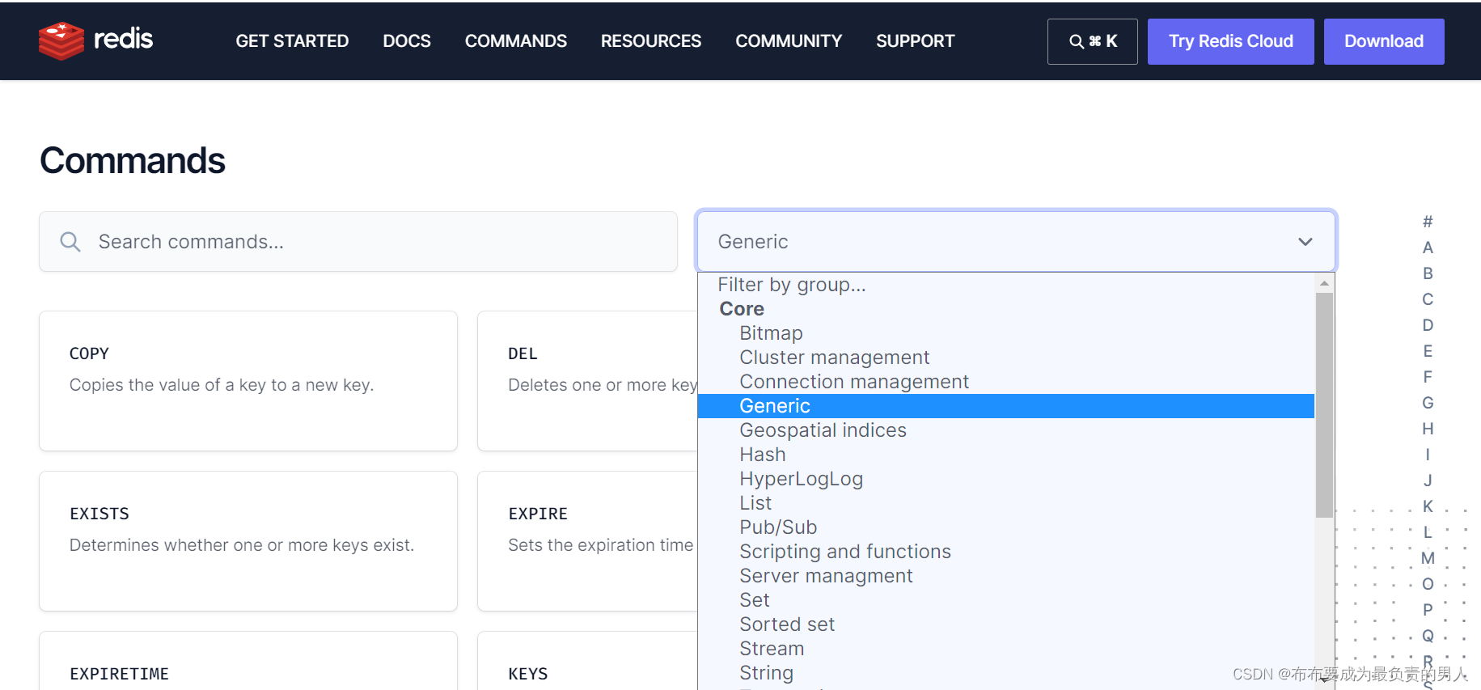Open the EXPIRE command card
The image size is (1481, 690).
588,541
